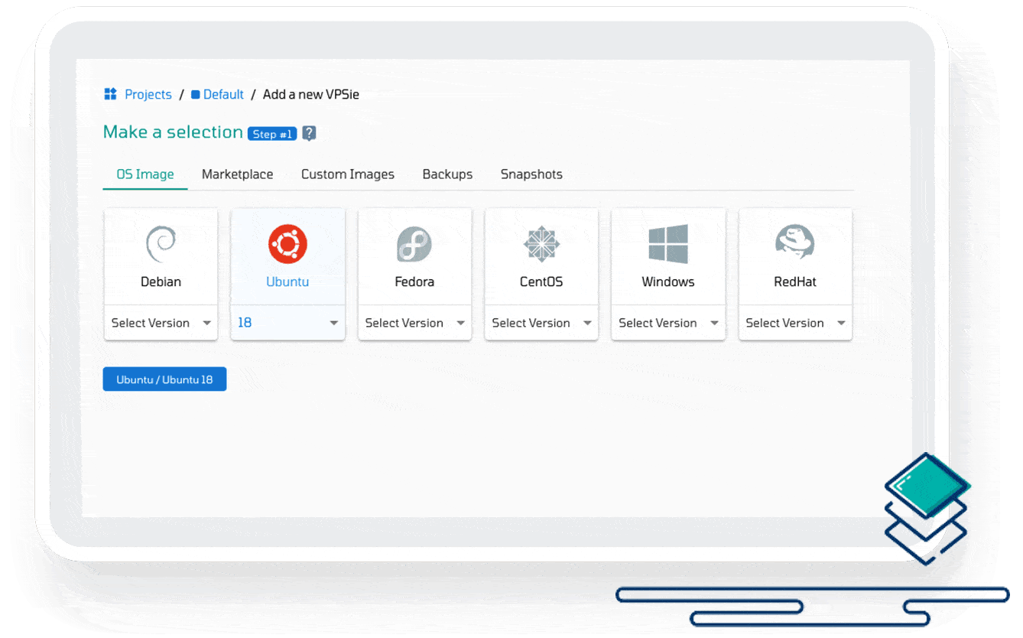This screenshot has height=638, width=1023.
Task: Click the Add a new VPSie text
Action: [x=311, y=95]
